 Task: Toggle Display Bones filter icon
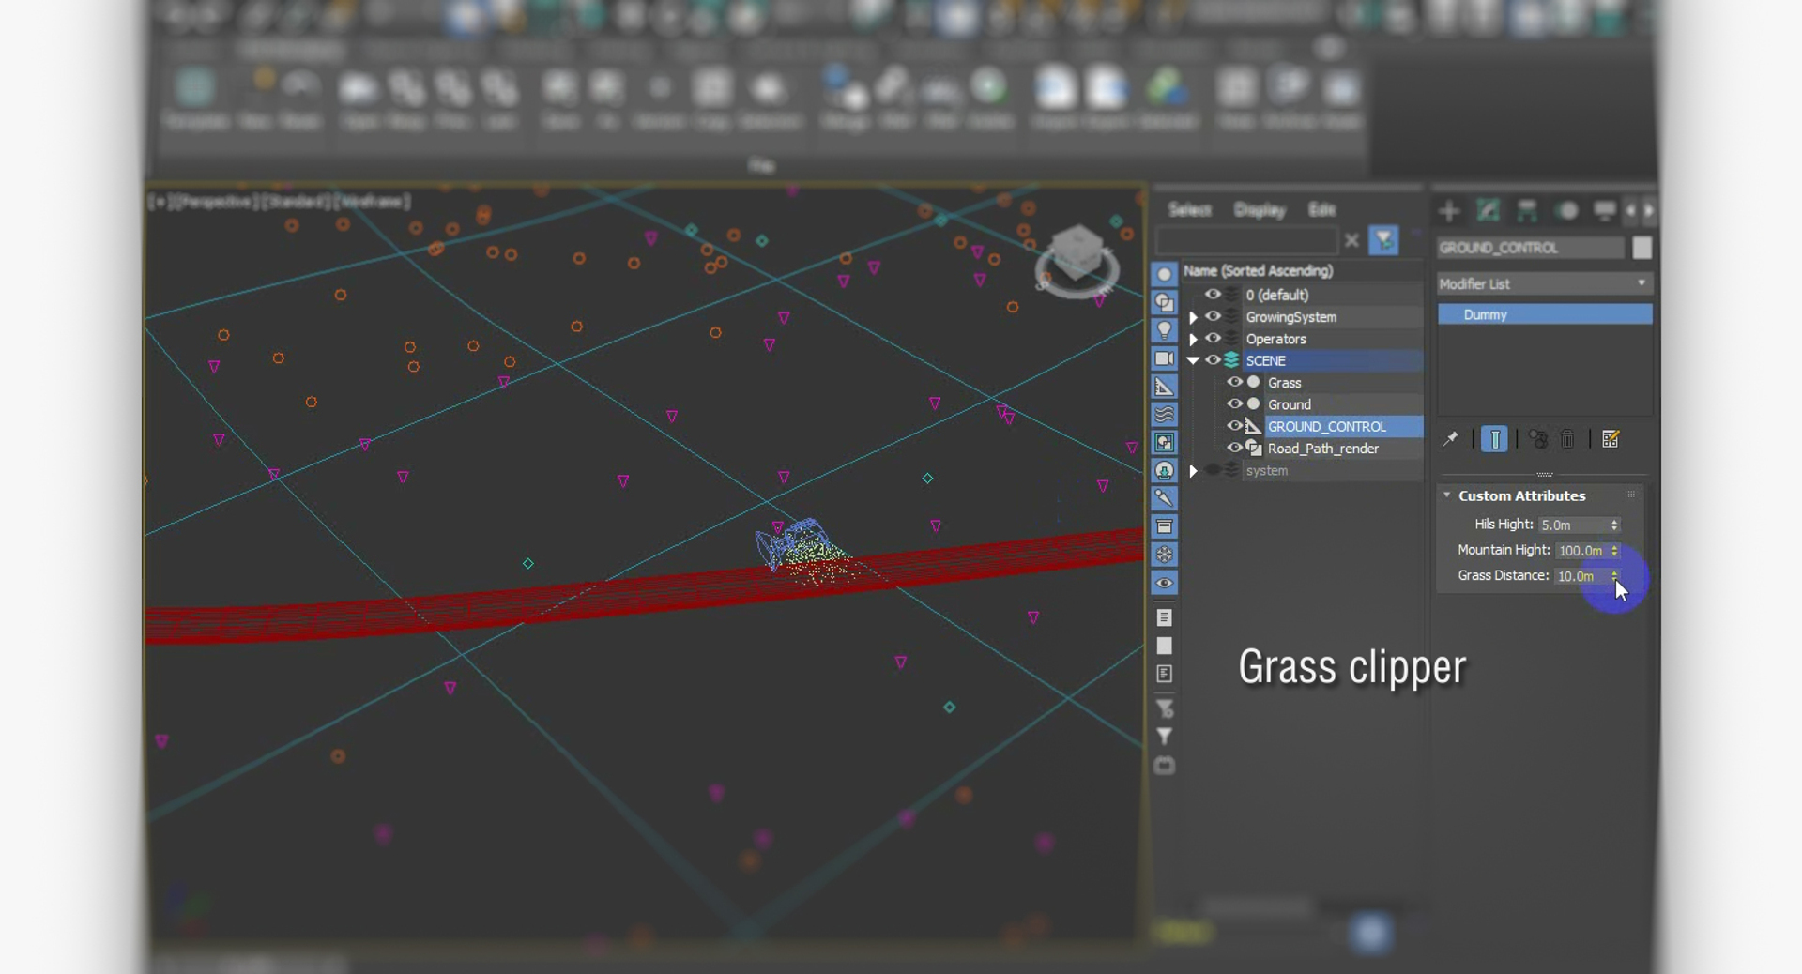tap(1164, 498)
